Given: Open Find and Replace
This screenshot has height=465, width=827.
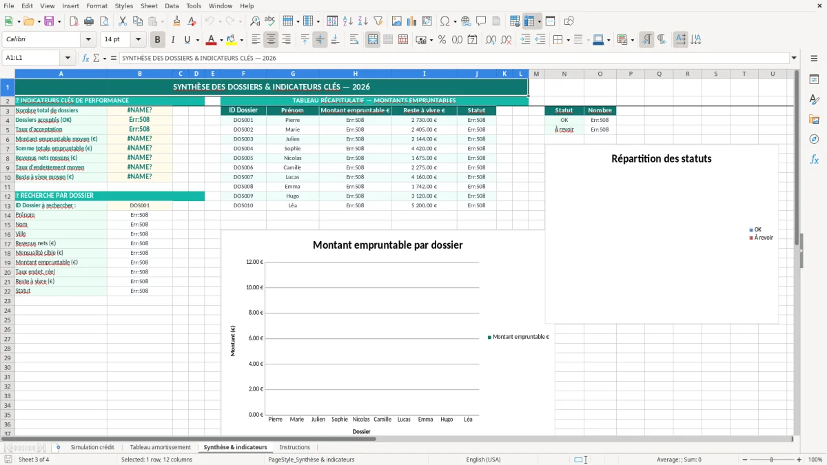Looking at the screenshot, I should tap(255, 21).
